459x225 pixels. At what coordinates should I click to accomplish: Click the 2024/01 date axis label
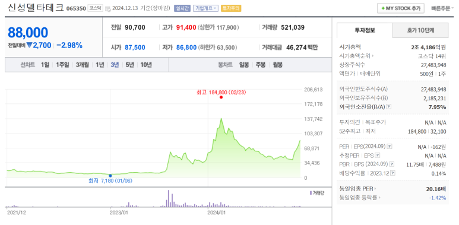click(216, 213)
